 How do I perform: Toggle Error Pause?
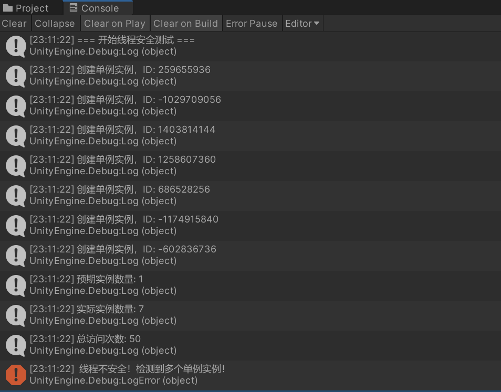click(252, 24)
